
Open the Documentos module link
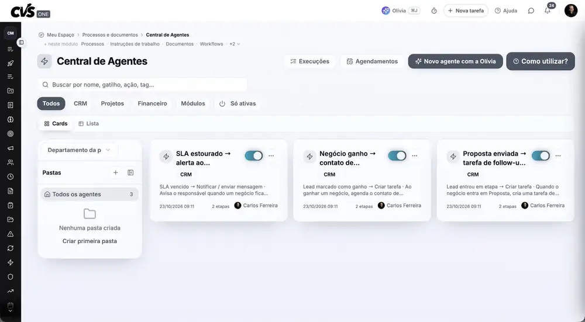tap(180, 44)
